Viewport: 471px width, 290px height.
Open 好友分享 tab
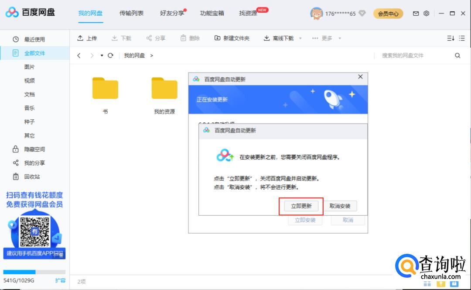coord(172,13)
